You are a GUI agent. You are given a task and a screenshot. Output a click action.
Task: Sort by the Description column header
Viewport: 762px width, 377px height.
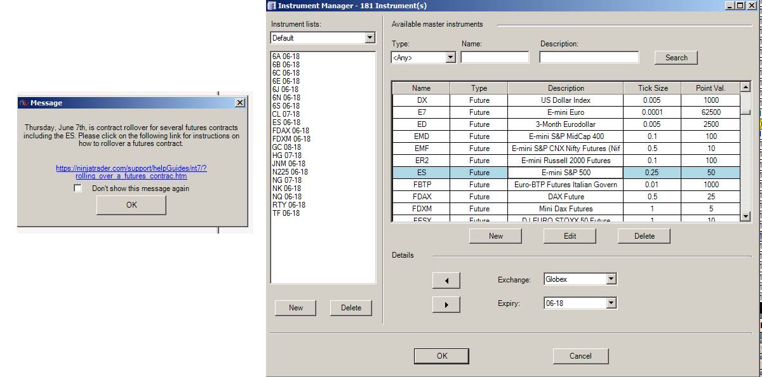[566, 88]
